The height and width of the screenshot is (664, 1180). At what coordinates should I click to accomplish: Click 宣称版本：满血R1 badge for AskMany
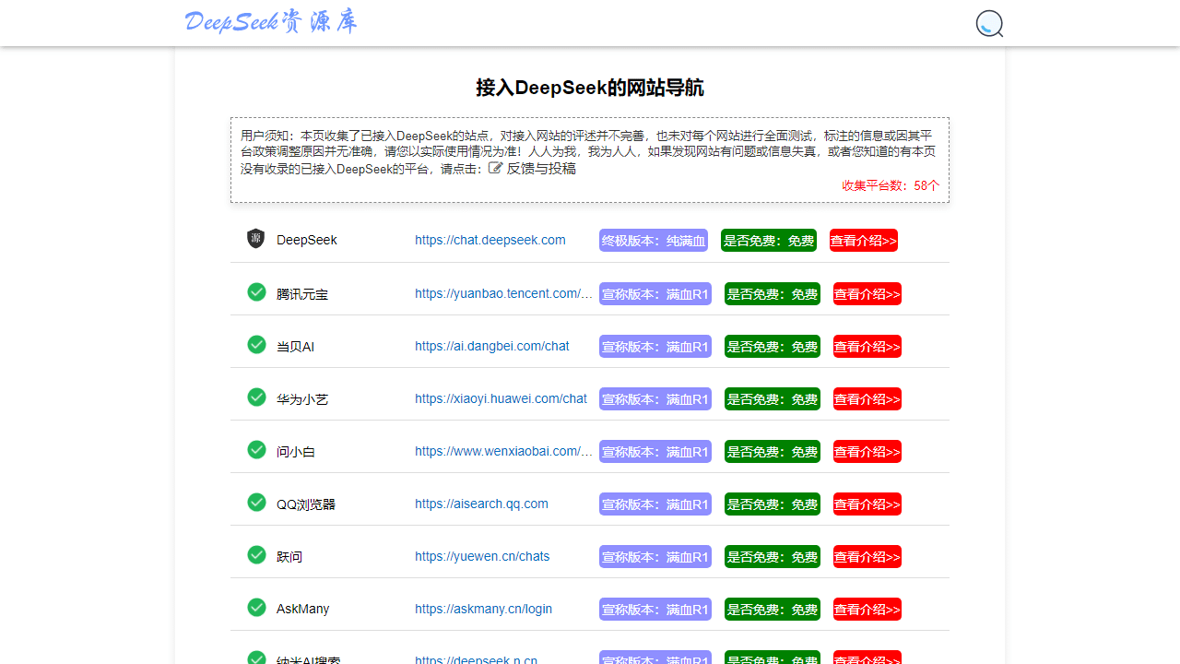655,610
